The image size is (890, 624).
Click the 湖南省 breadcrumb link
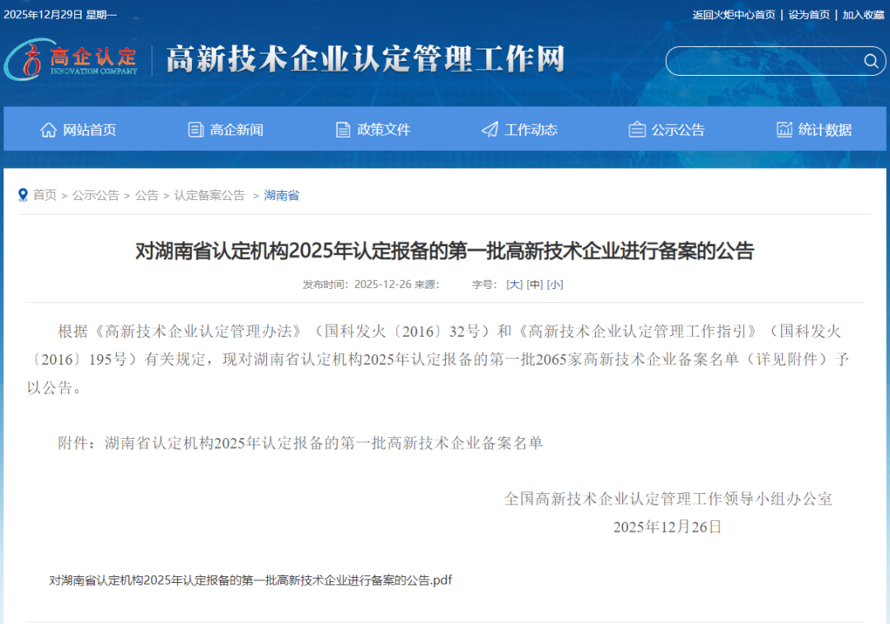click(x=281, y=195)
